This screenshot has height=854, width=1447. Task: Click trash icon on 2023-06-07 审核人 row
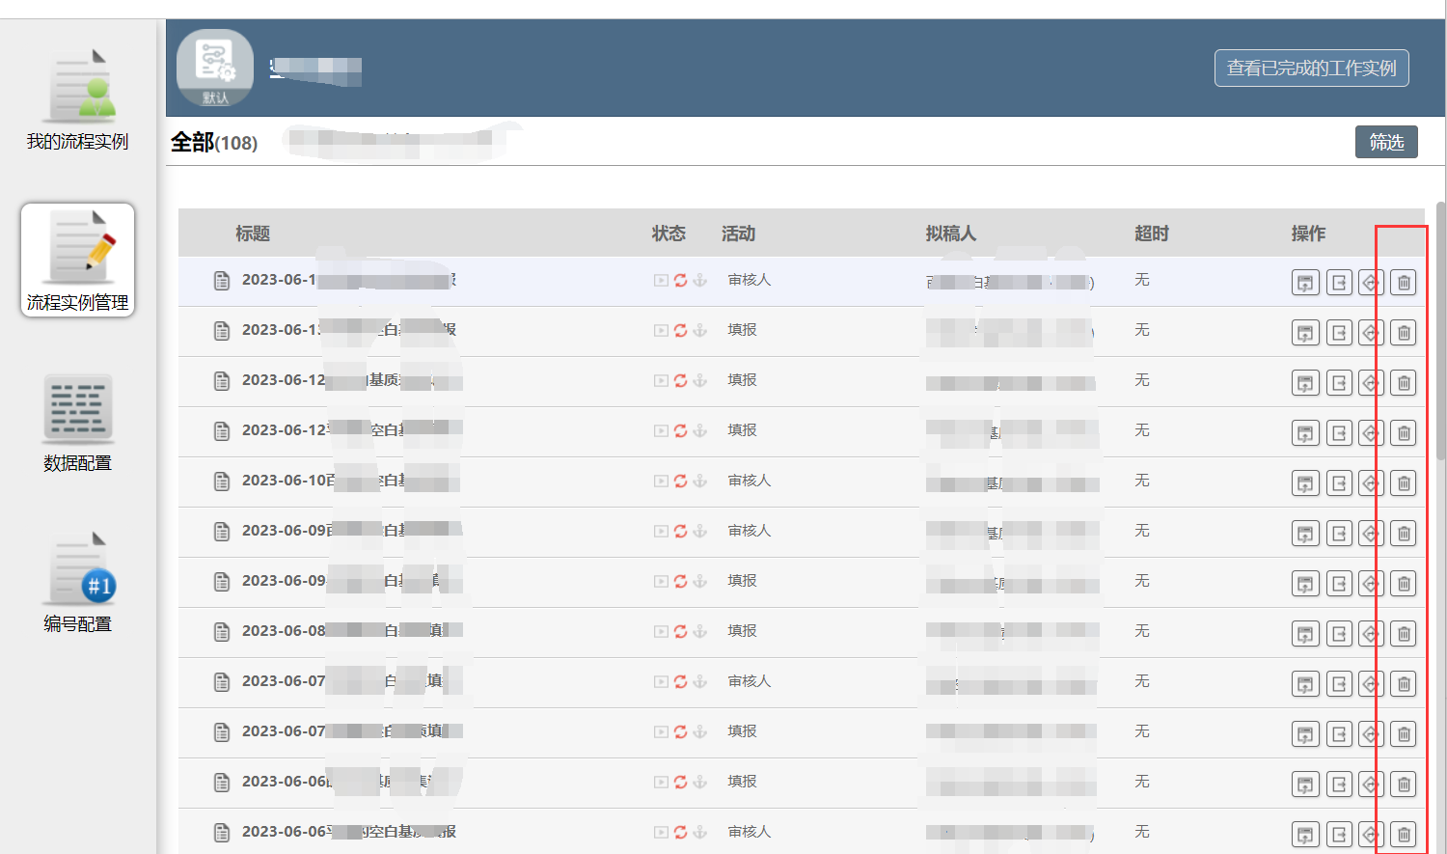[1404, 683]
